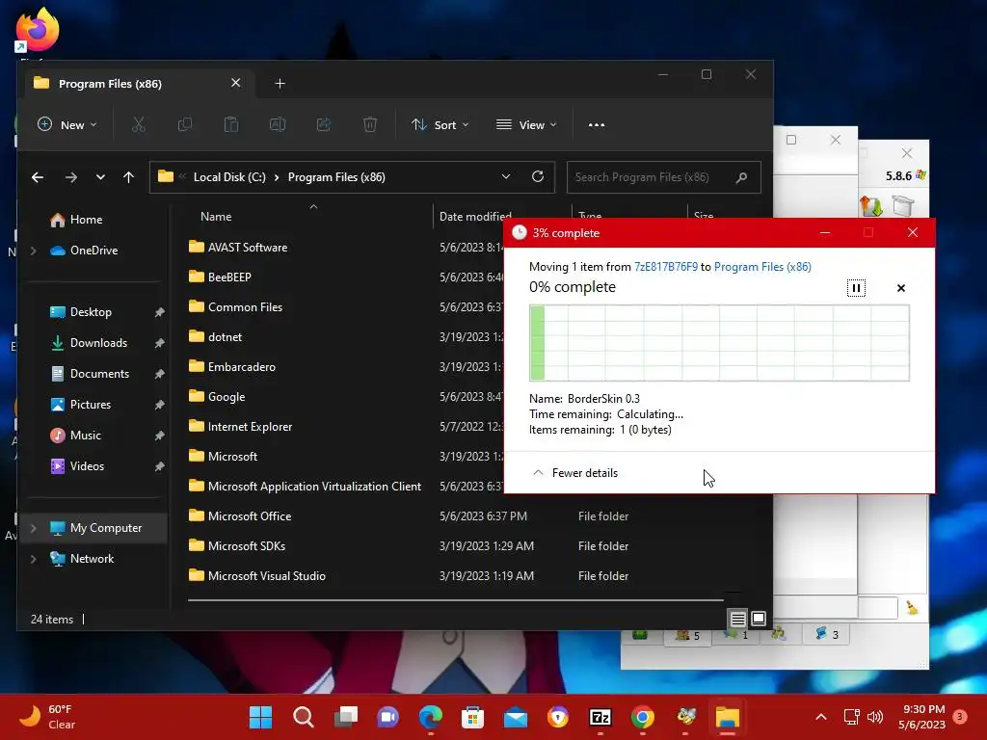Click the move progress graph
The width and height of the screenshot is (987, 740).
click(719, 343)
